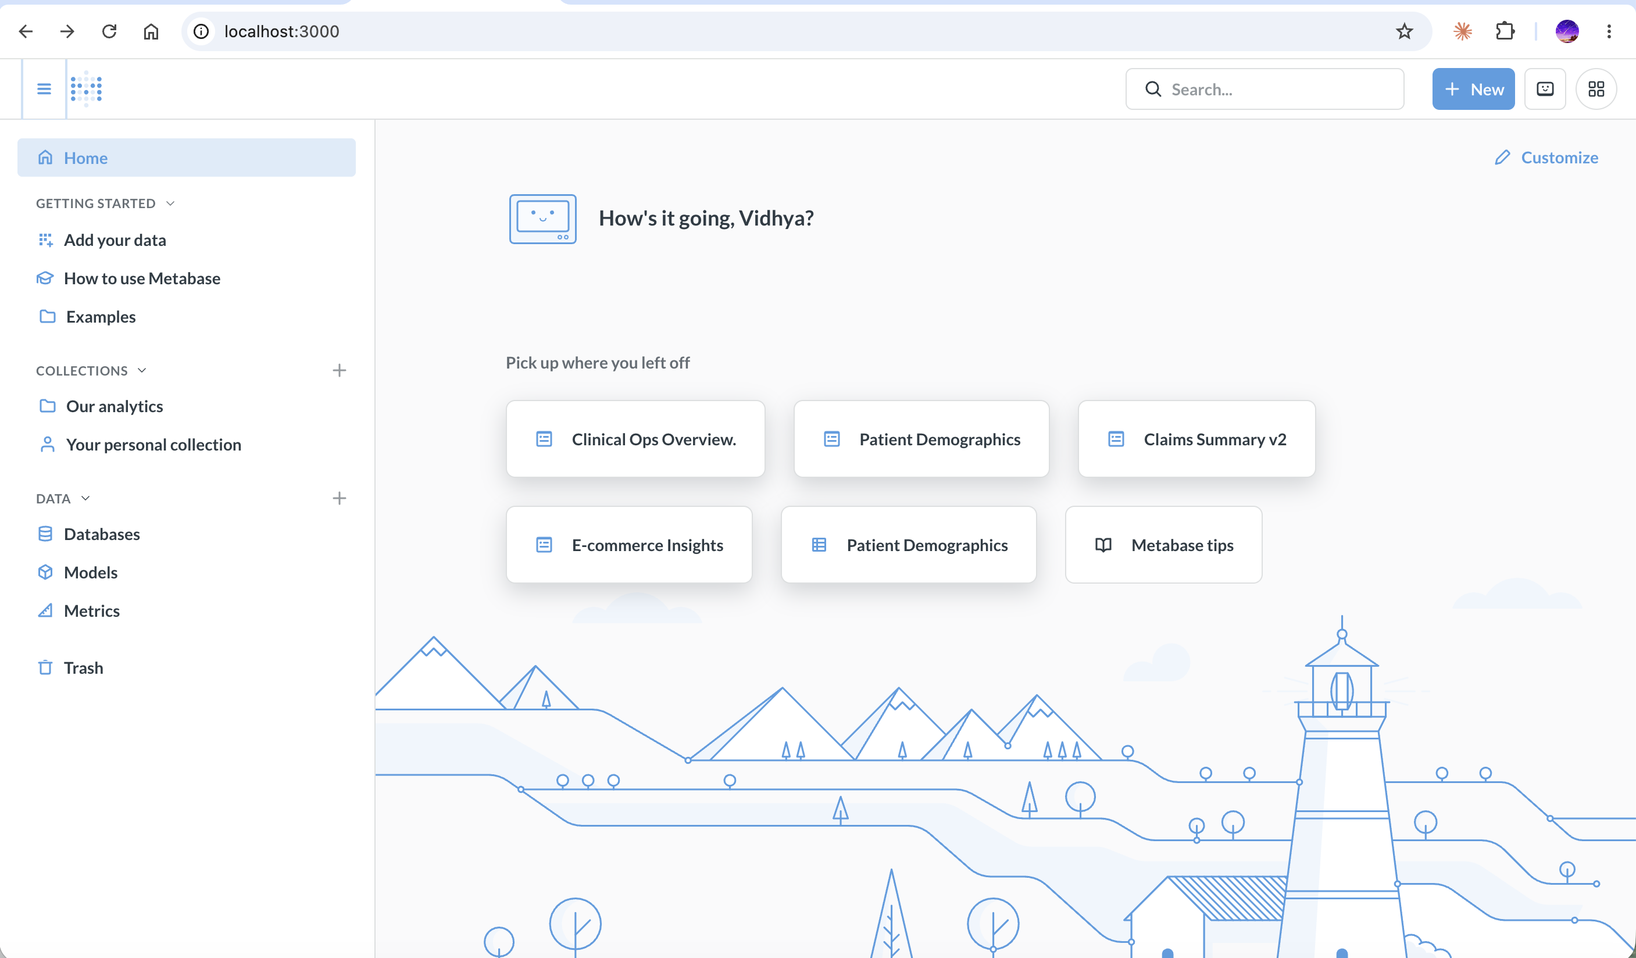Open Your personal collection
The width and height of the screenshot is (1636, 958).
tap(186, 445)
